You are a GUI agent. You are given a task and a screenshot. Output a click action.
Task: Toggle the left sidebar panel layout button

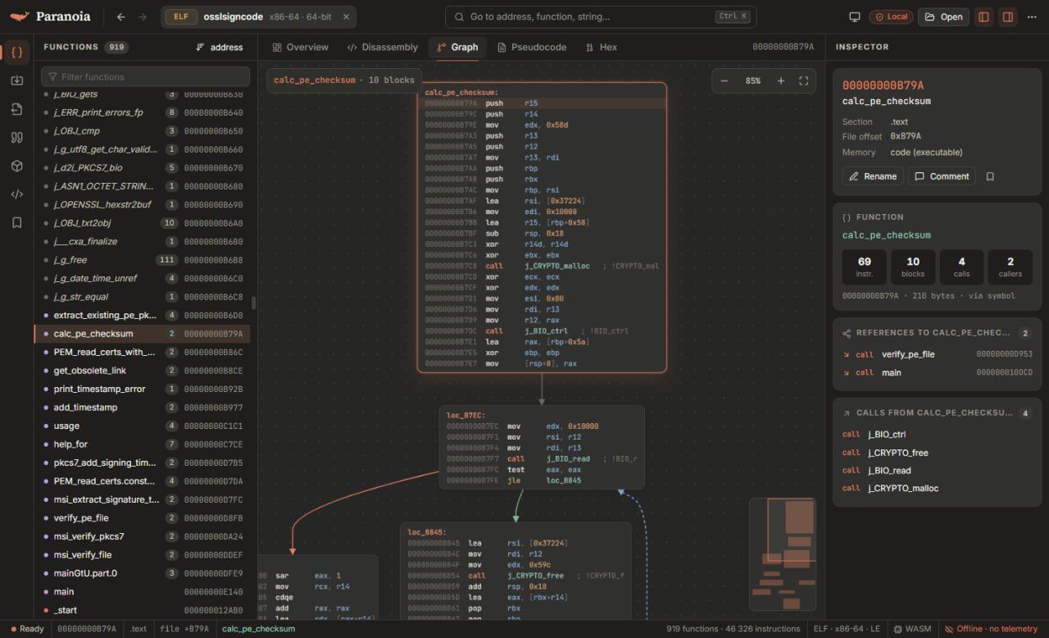983,16
